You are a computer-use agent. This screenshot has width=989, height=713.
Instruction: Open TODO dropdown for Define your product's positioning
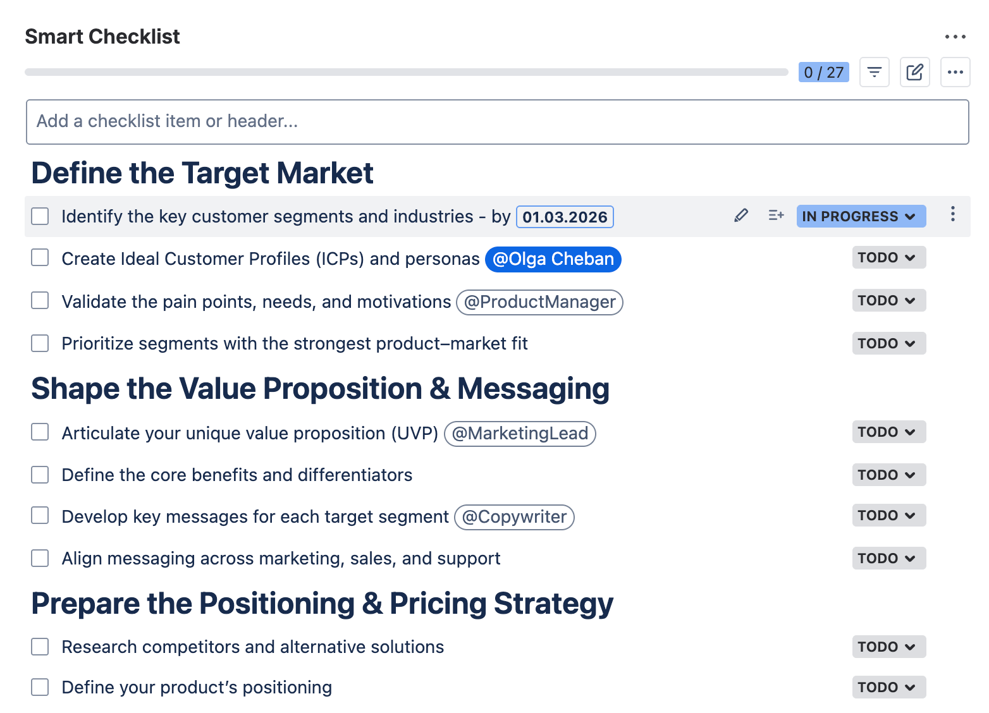point(888,687)
